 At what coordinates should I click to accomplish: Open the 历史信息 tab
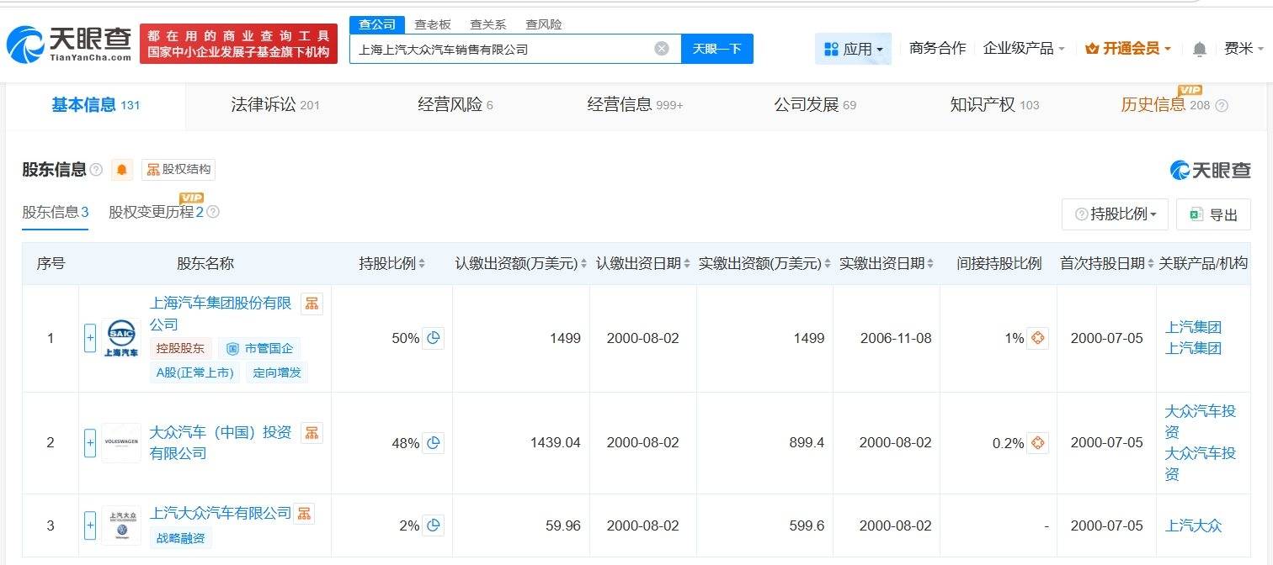coord(1165,105)
